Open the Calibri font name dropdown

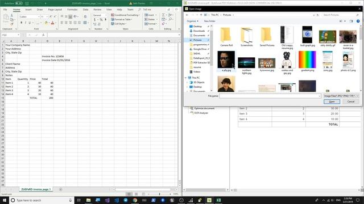pos(39,16)
